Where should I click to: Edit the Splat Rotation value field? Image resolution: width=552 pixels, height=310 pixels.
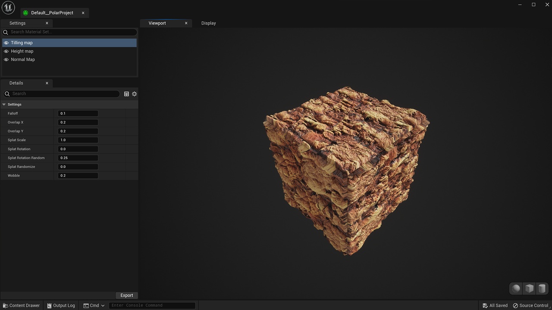pyautogui.click(x=78, y=149)
